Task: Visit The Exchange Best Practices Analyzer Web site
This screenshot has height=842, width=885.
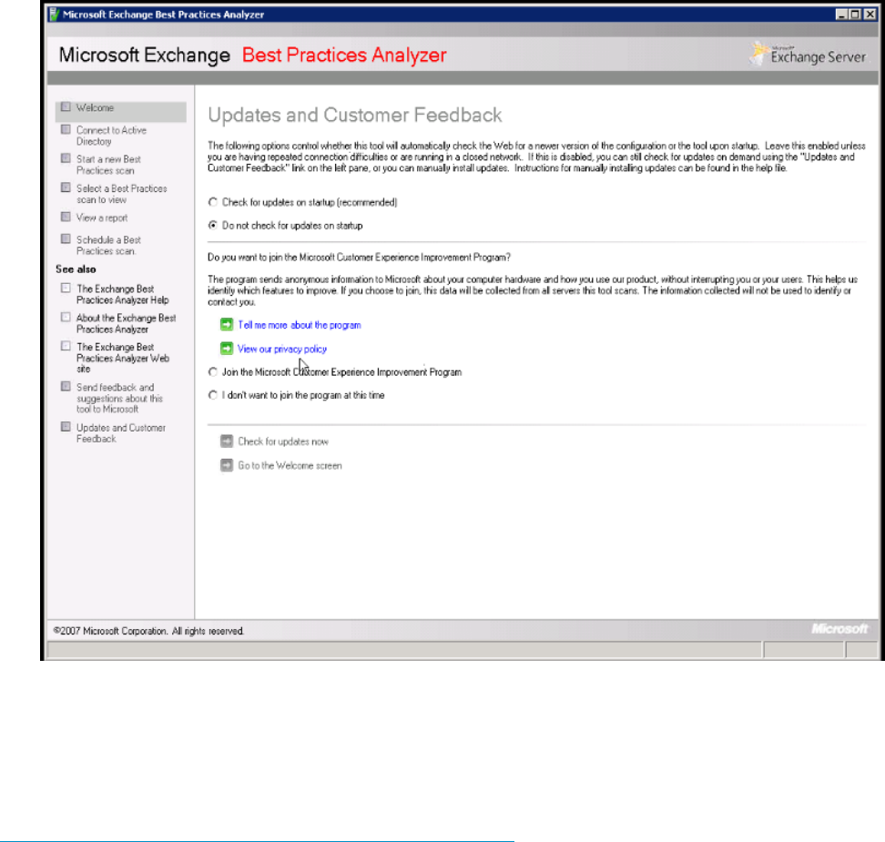Action: pos(123,358)
